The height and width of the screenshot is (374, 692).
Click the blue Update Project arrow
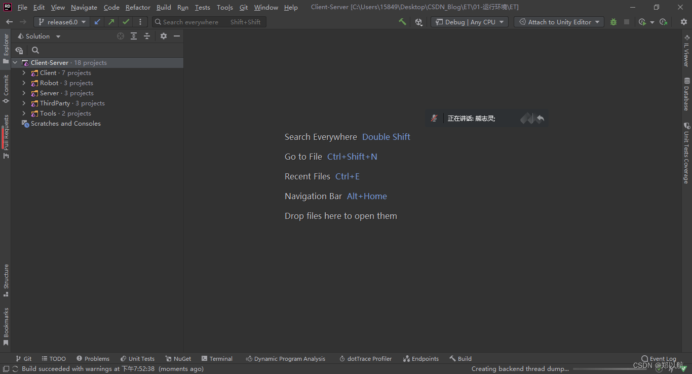pyautogui.click(x=97, y=22)
